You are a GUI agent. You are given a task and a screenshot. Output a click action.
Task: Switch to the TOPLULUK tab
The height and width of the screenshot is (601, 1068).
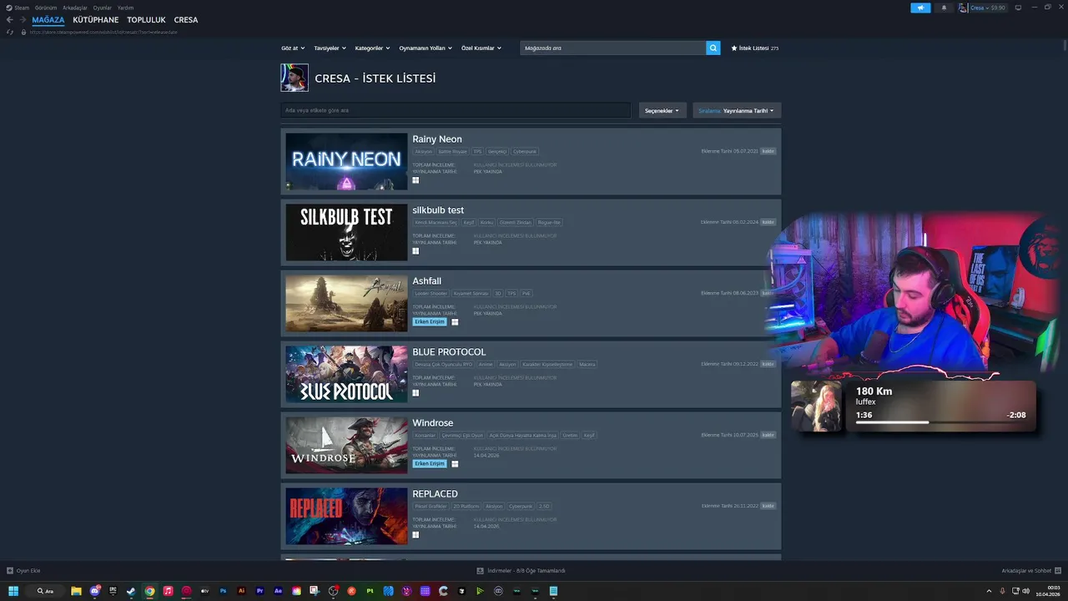pos(147,20)
